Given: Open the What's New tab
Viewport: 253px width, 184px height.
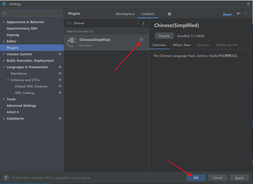Looking at the screenshot, I should 182,45.
